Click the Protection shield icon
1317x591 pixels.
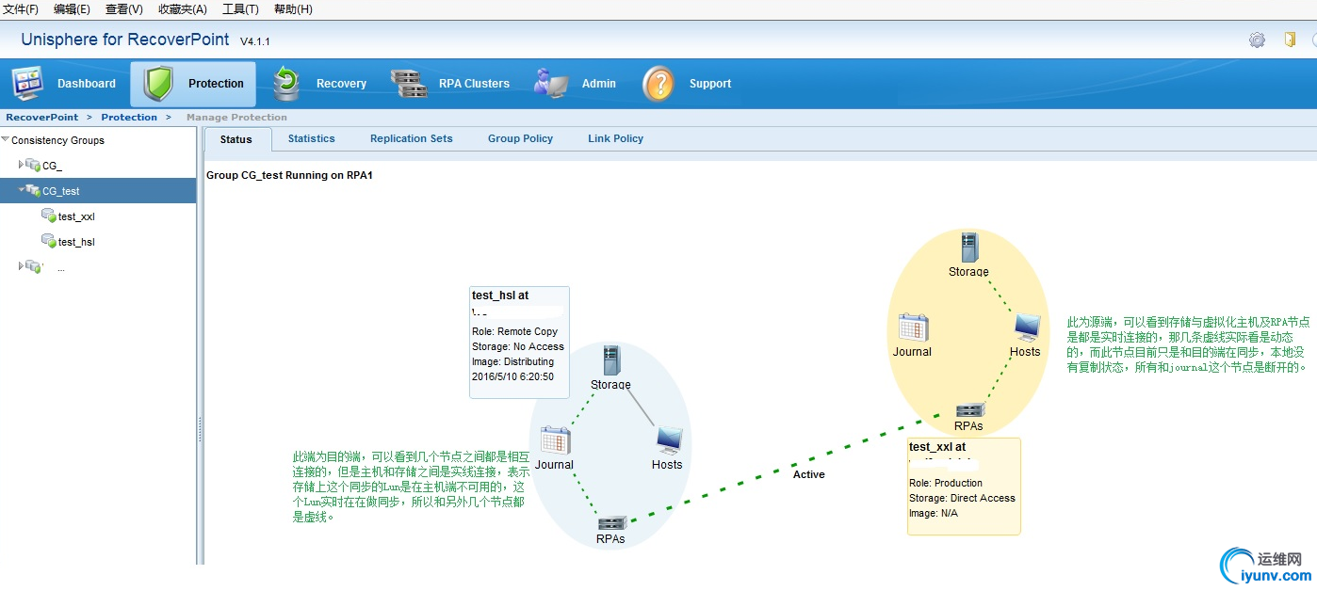click(158, 84)
